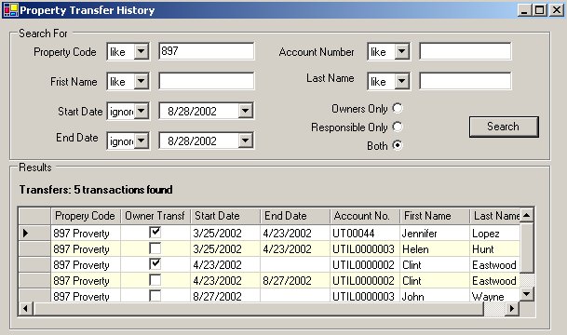The height and width of the screenshot is (335, 567).
Task: Click first name cell John
Action: coord(435,296)
